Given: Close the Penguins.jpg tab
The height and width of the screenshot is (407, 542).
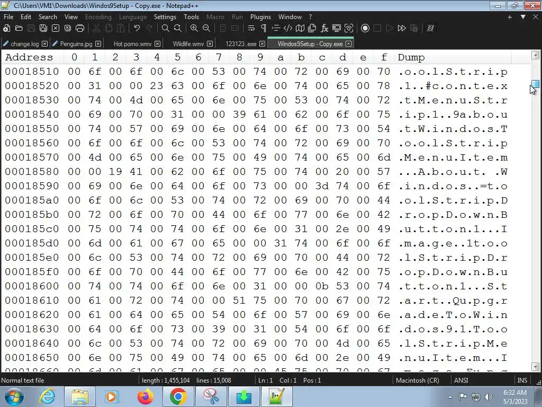Looking at the screenshot, I should 98,44.
